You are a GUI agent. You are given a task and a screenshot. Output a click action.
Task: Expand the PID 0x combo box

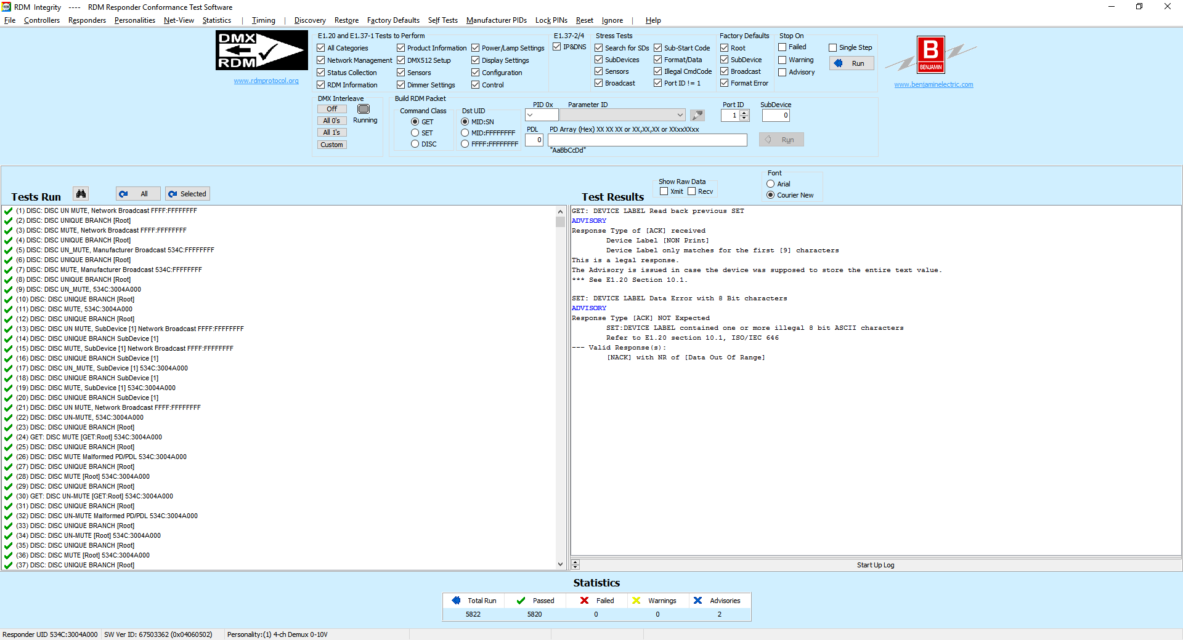[x=531, y=115]
